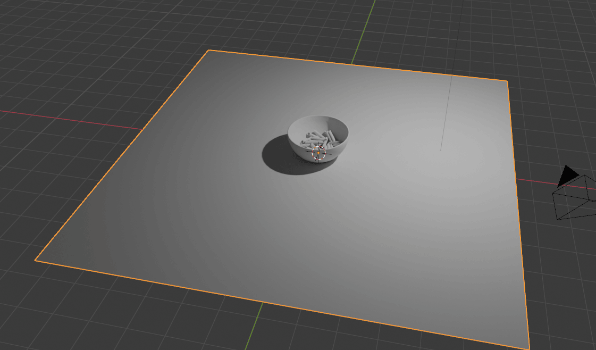
Task: Click the camera's black up-arrow triangle
Action: [568, 175]
